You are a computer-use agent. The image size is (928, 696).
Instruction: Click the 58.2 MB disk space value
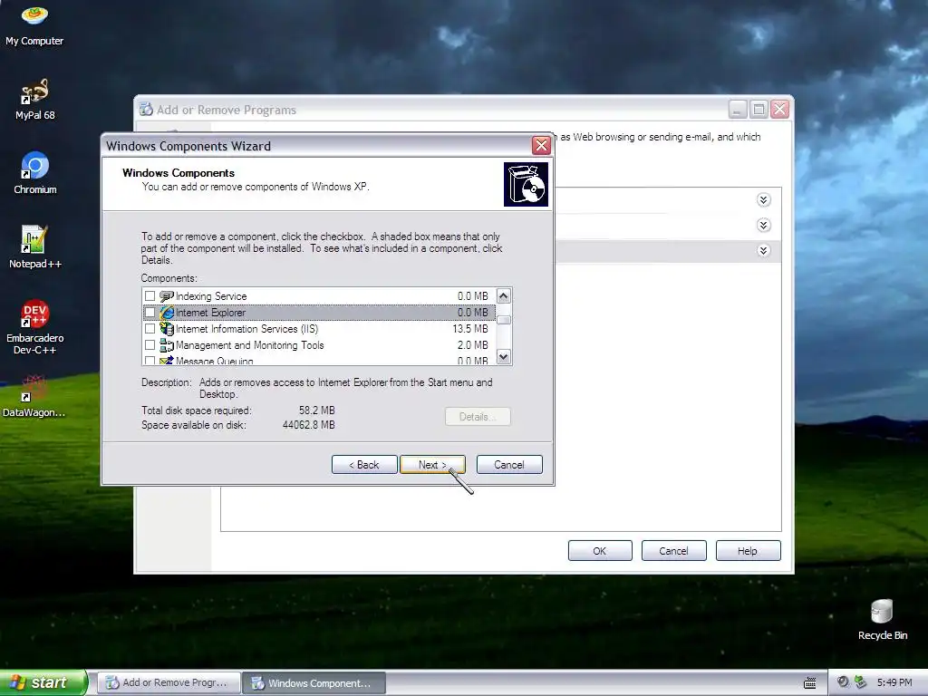(x=316, y=411)
